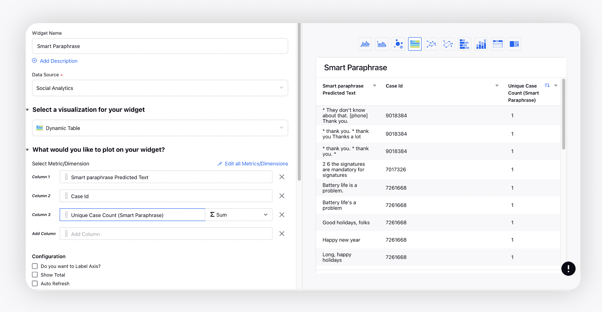Click the 'They don't know about that' cell

click(x=345, y=116)
